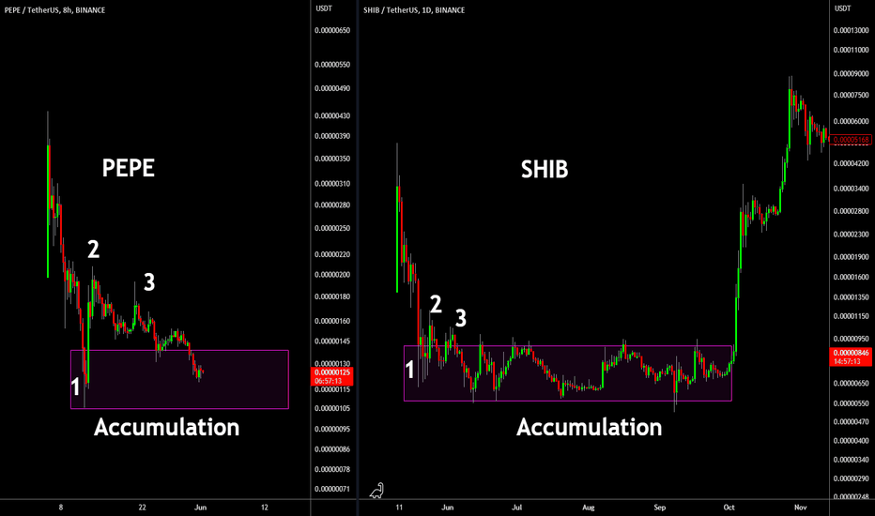875x516 pixels.
Task: Click the USDT currency label on SHIB chart
Action: click(843, 8)
